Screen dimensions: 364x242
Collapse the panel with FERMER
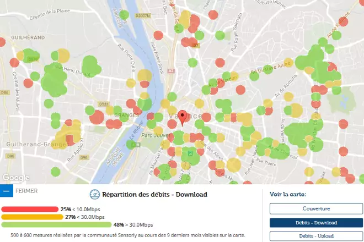(27, 191)
